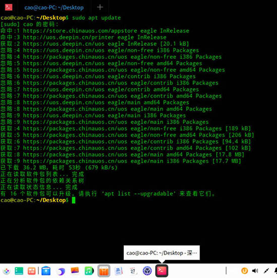Open the image viewer album dock icon
This screenshot has height=278, width=277.
coord(75,270)
